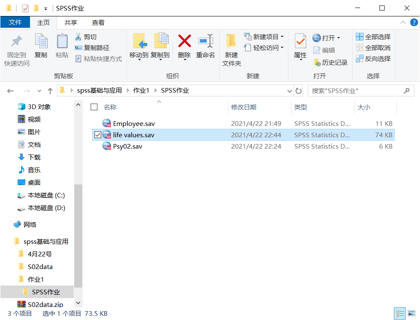Click the Properties quick access toolbar icon
Image resolution: width=420 pixels, height=320 pixels.
point(25,8)
